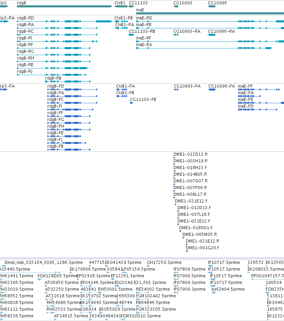Select protein rdgB-PA
The image size is (284, 321).
(72, 96)
